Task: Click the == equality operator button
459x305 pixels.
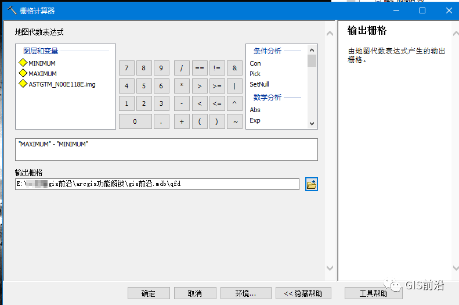Action: 200,68
